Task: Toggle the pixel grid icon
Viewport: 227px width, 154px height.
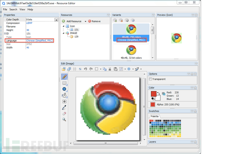Action: coord(75,69)
